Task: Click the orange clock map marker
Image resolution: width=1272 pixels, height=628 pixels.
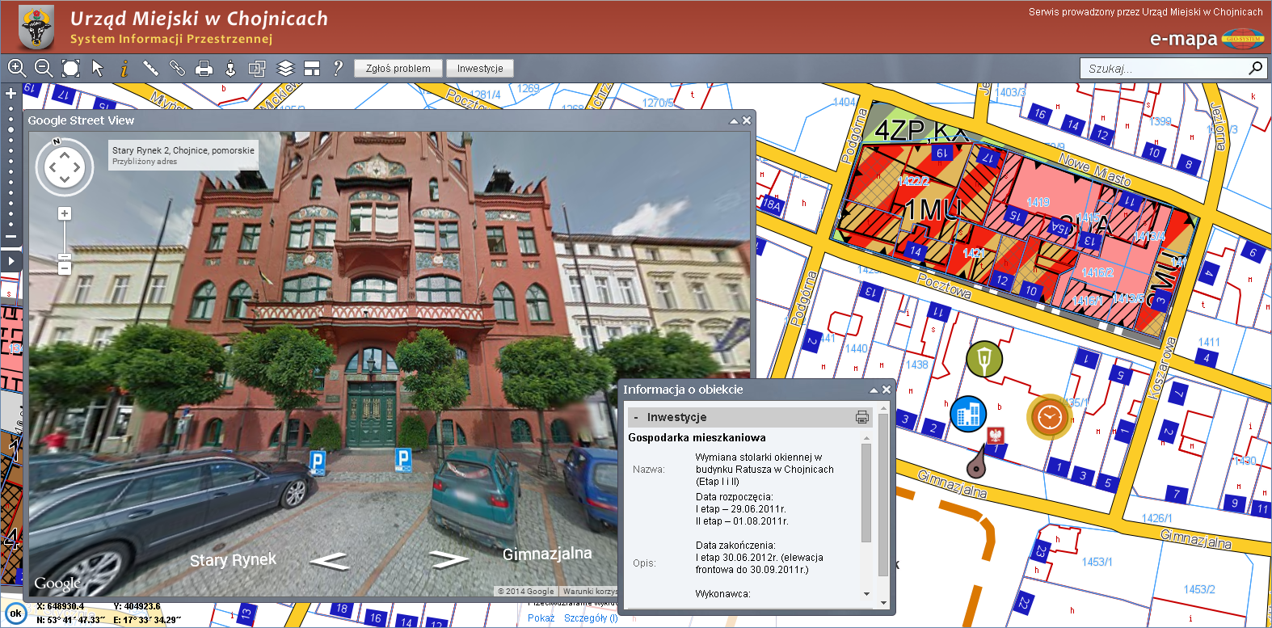Action: [x=1049, y=417]
